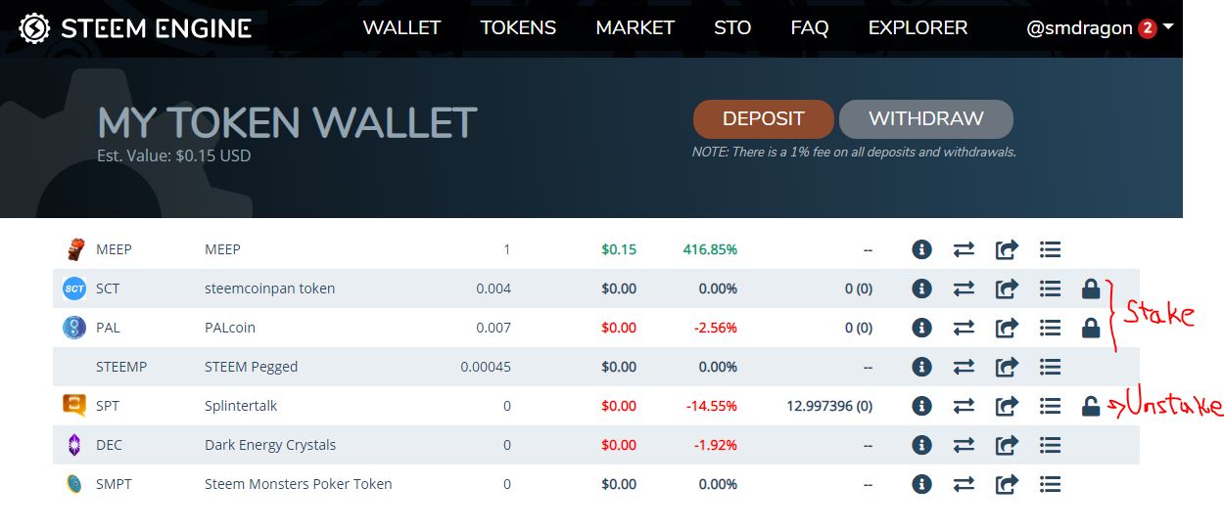1224x531 pixels.
Task: Click the SPT -14.55% change value
Action: (711, 406)
